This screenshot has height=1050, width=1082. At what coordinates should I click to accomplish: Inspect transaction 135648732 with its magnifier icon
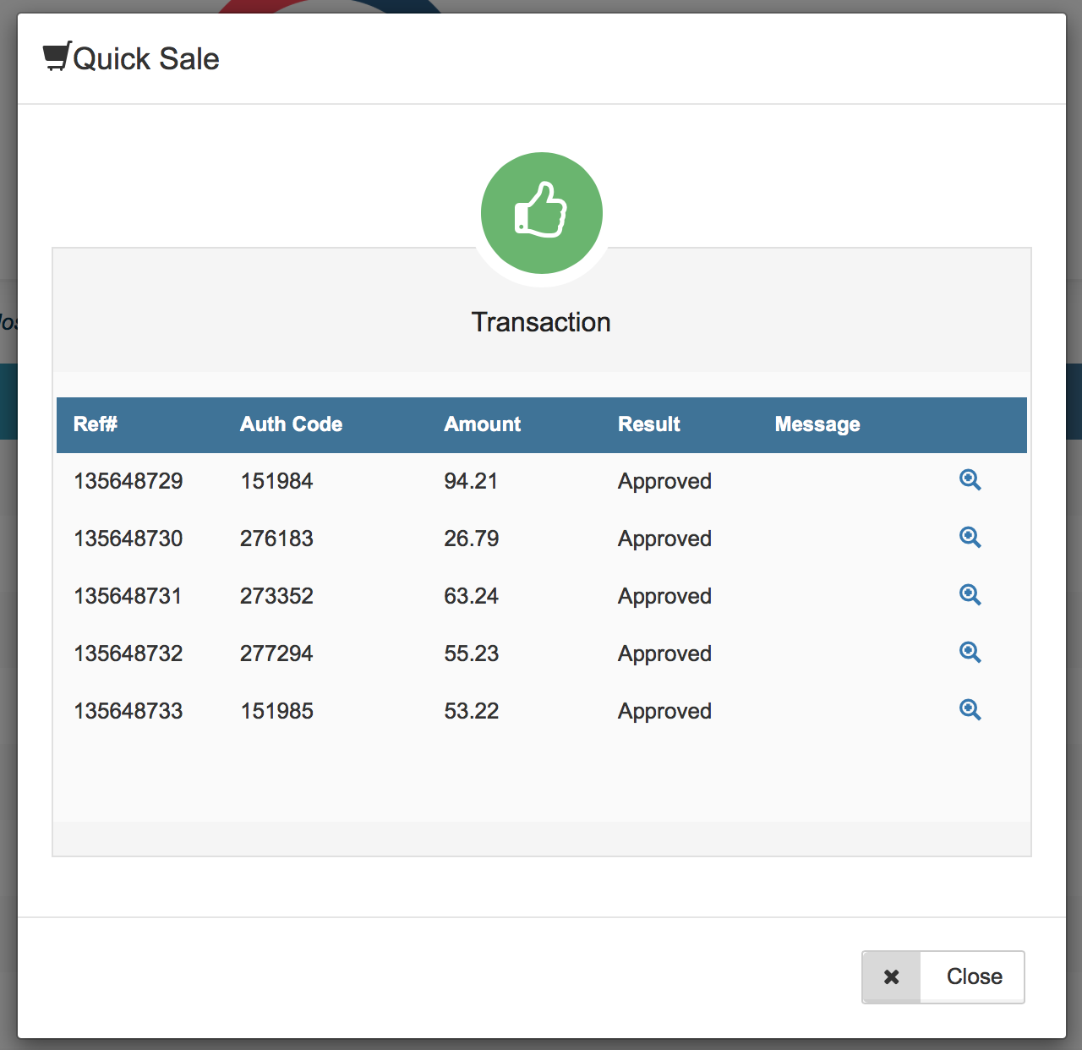970,653
